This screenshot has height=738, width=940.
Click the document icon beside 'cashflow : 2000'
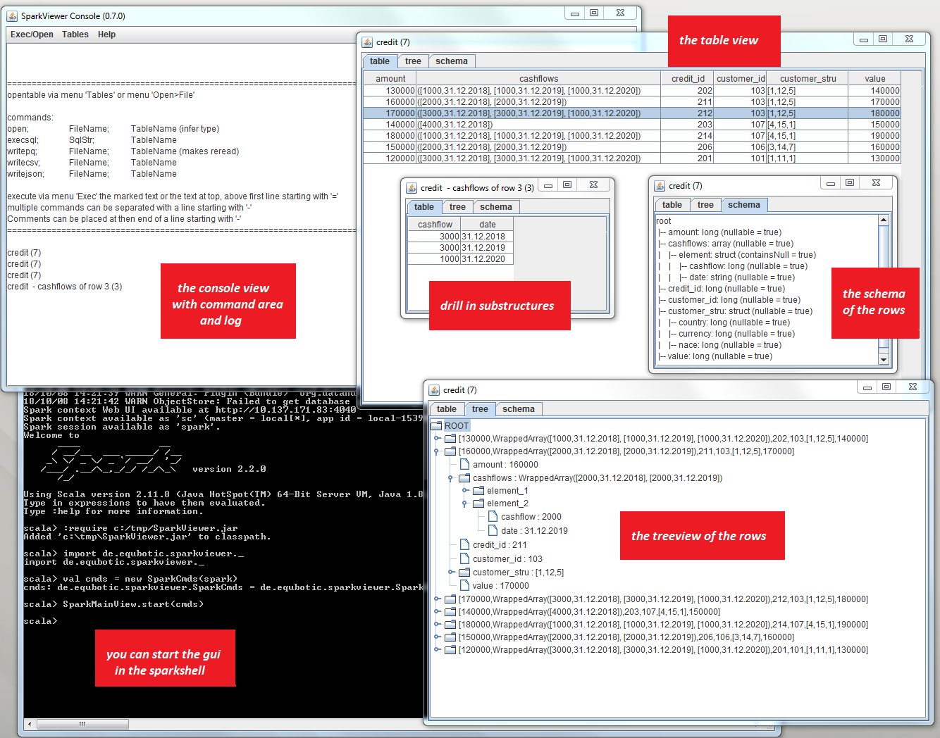pyautogui.click(x=493, y=517)
